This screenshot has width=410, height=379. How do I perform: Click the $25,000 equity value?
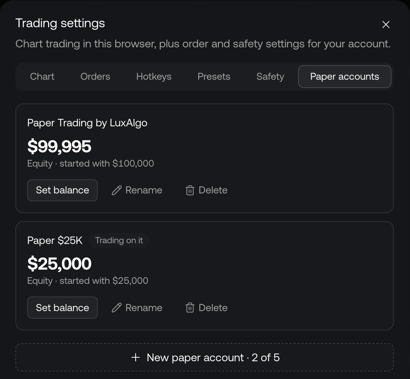pos(60,263)
